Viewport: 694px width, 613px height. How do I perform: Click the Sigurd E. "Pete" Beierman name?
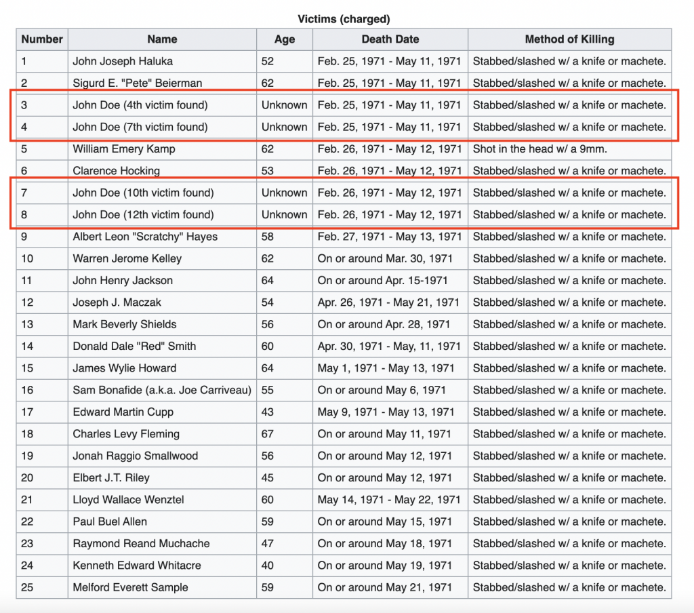click(138, 83)
